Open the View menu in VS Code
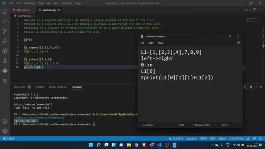Viewport: 265px width, 149px height. [41, 3]
